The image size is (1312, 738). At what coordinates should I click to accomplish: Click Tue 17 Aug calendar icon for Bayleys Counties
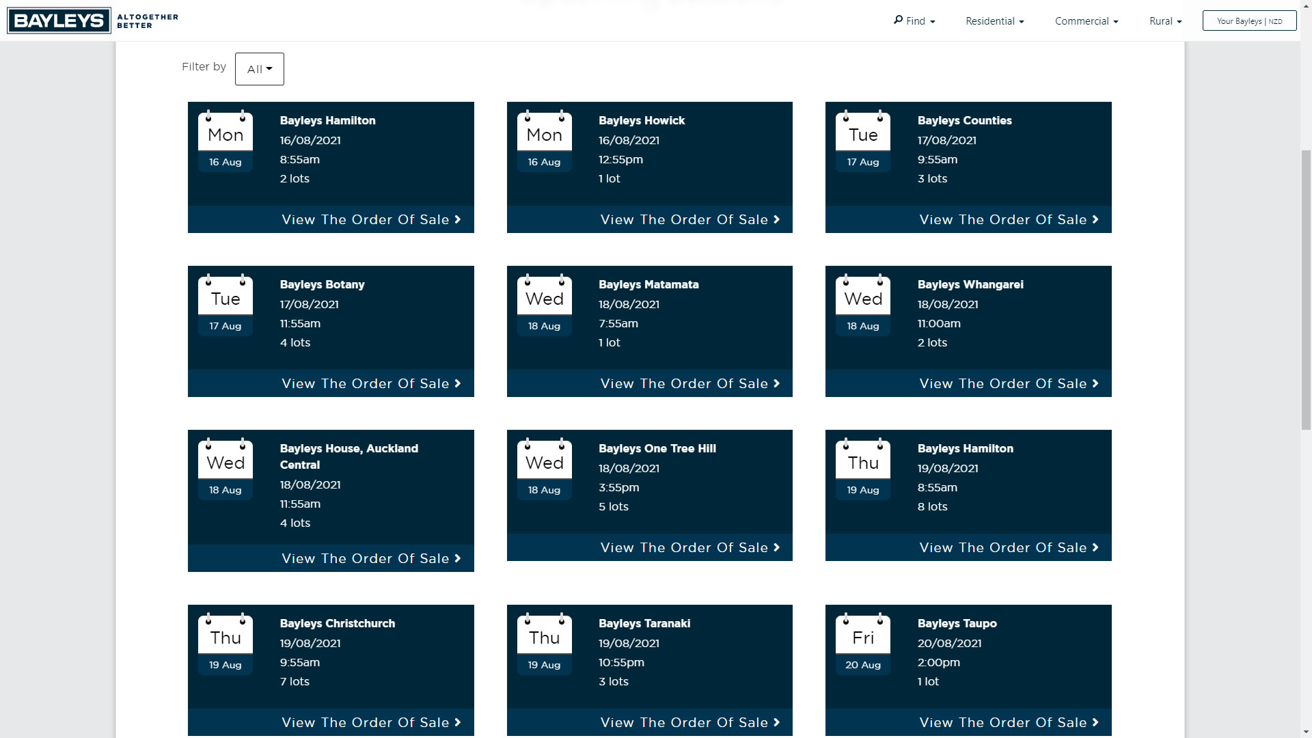863,141
